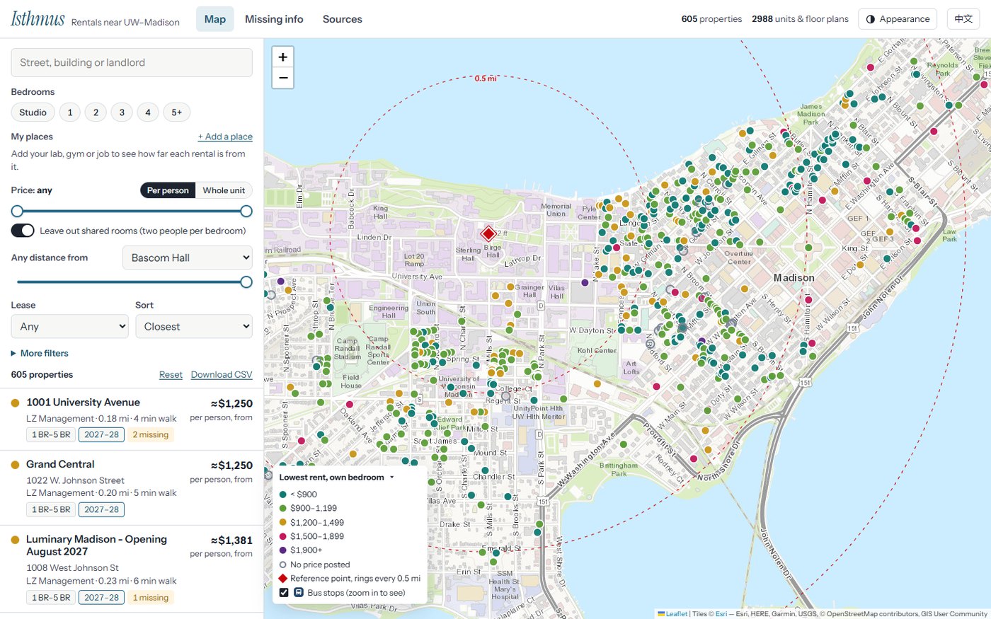991x619 pixels.
Task: Click the left price slider handle
Action: (x=17, y=211)
